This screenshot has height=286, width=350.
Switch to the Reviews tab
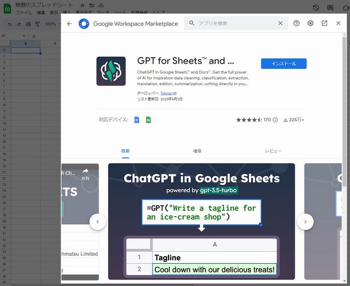[x=273, y=151]
